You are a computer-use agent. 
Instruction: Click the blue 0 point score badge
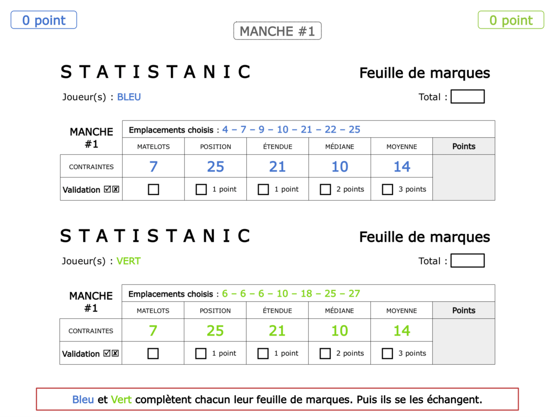click(x=44, y=20)
